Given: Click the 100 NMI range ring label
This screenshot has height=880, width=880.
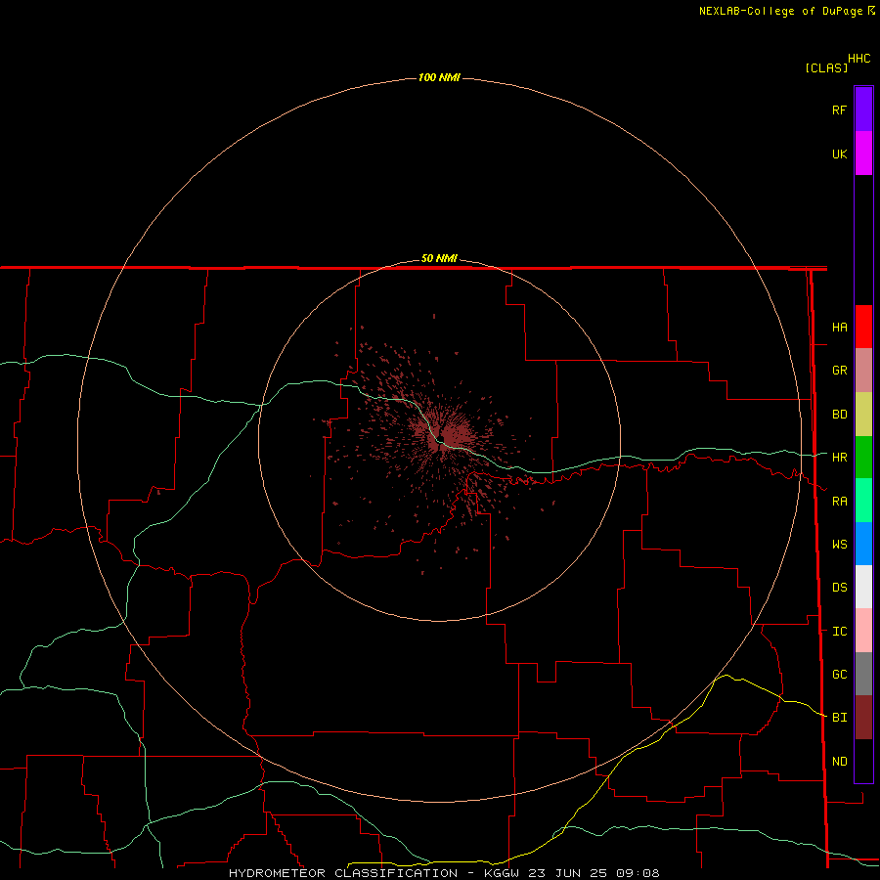Looking at the screenshot, I should (x=439, y=77).
